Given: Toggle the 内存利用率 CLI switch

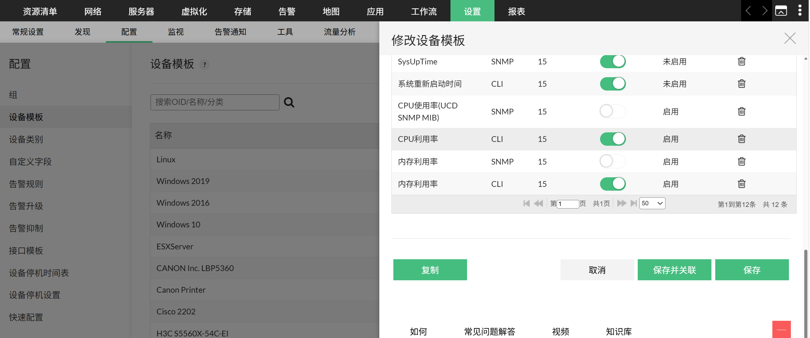Looking at the screenshot, I should [x=613, y=184].
